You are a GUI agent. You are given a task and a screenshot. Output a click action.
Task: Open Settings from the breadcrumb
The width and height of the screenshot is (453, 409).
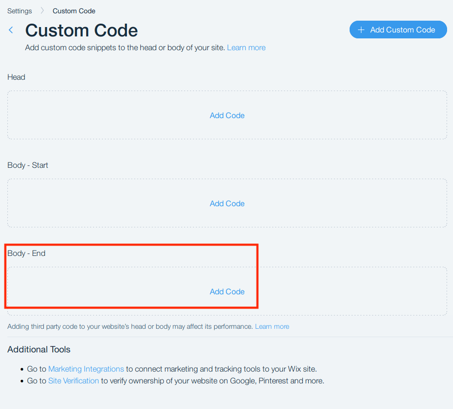19,11
